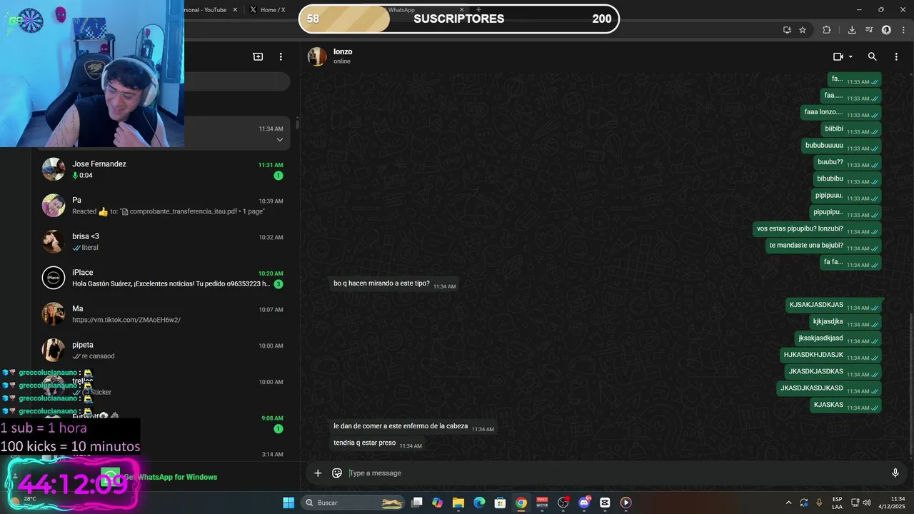Start a video call with lonzo

click(x=838, y=56)
